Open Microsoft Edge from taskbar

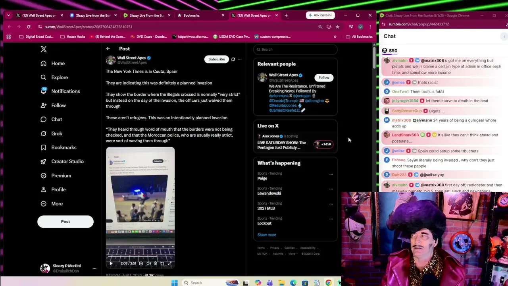tap(293, 283)
